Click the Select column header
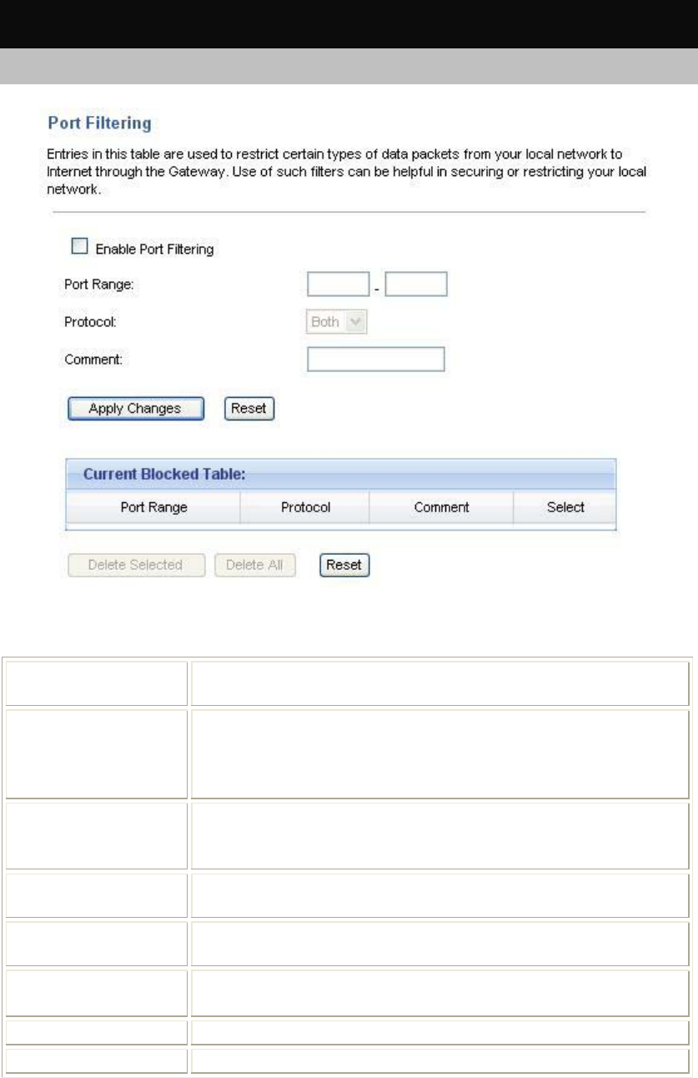The height and width of the screenshot is (1078, 698). 565,506
